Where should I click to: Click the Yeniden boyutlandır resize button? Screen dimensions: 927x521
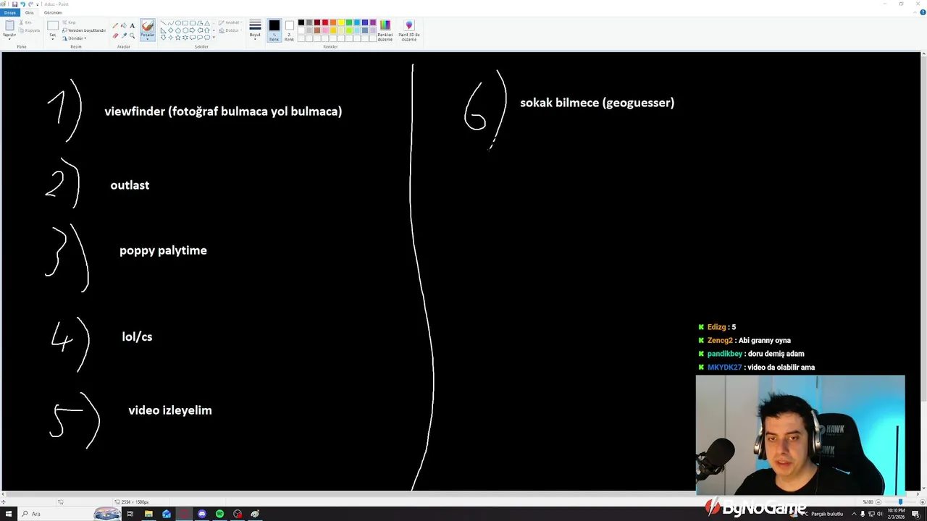(84, 30)
